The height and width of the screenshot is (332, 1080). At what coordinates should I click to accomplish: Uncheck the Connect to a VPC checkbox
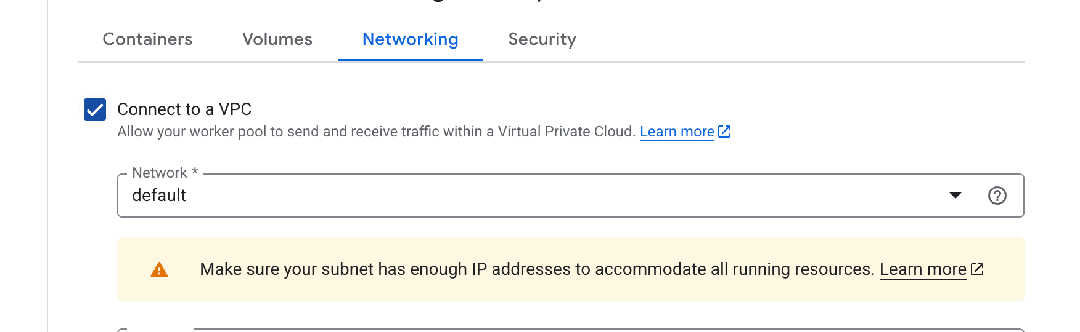[95, 109]
